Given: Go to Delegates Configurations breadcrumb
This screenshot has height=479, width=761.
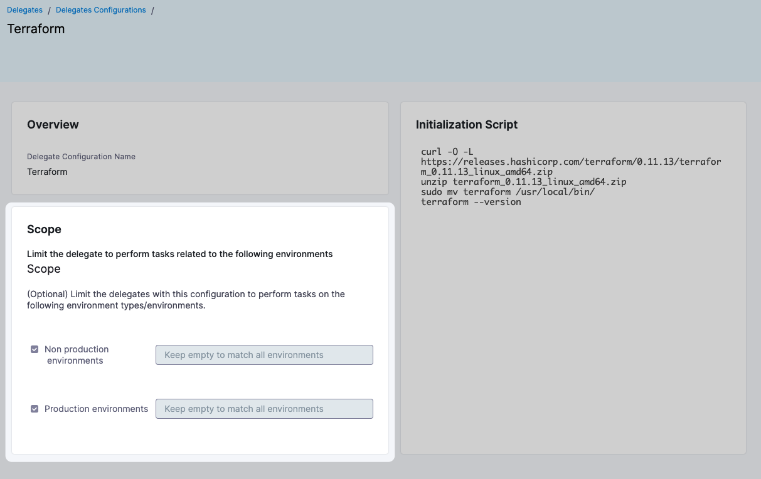Looking at the screenshot, I should (101, 10).
